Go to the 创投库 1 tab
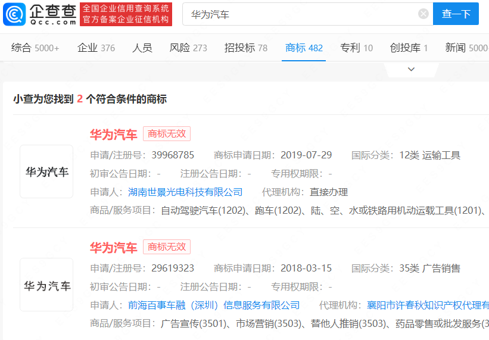This screenshot has height=340, width=489. click(409, 48)
